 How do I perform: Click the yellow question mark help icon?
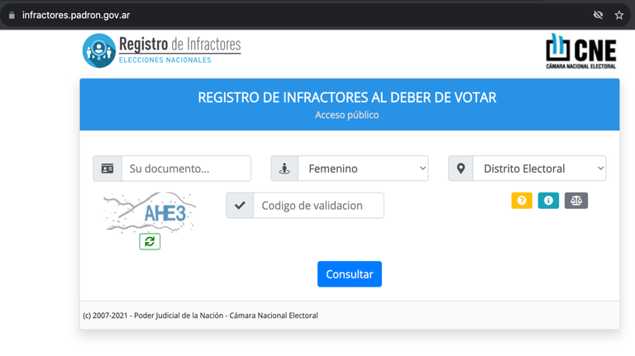coord(522,201)
